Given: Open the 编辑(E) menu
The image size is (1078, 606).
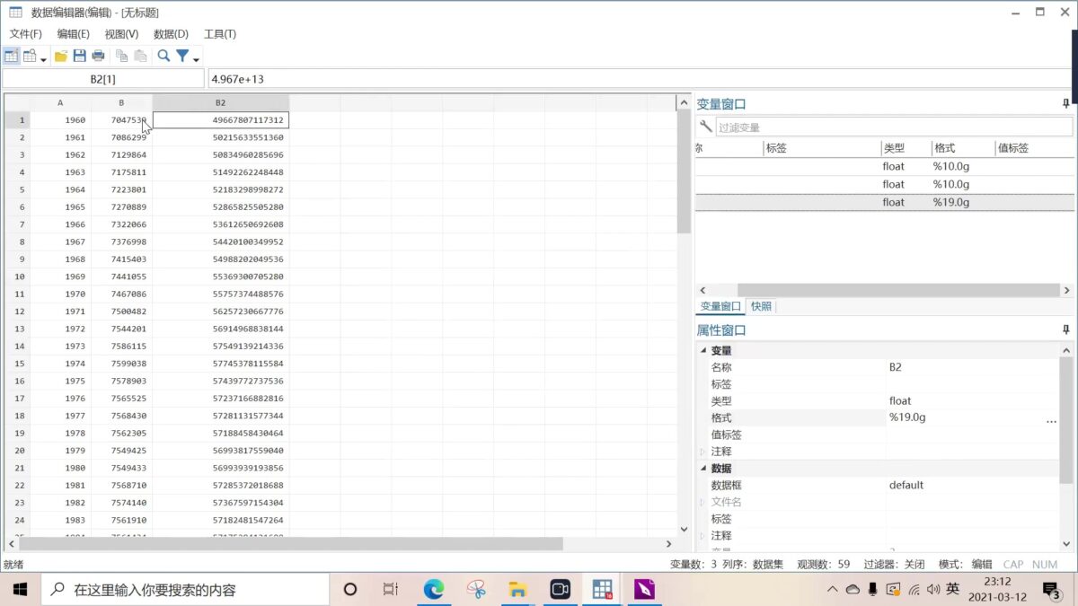Looking at the screenshot, I should [x=73, y=34].
